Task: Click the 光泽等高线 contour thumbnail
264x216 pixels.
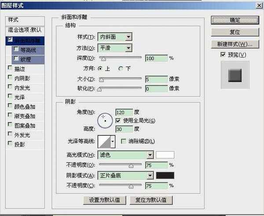Action: click(x=104, y=142)
